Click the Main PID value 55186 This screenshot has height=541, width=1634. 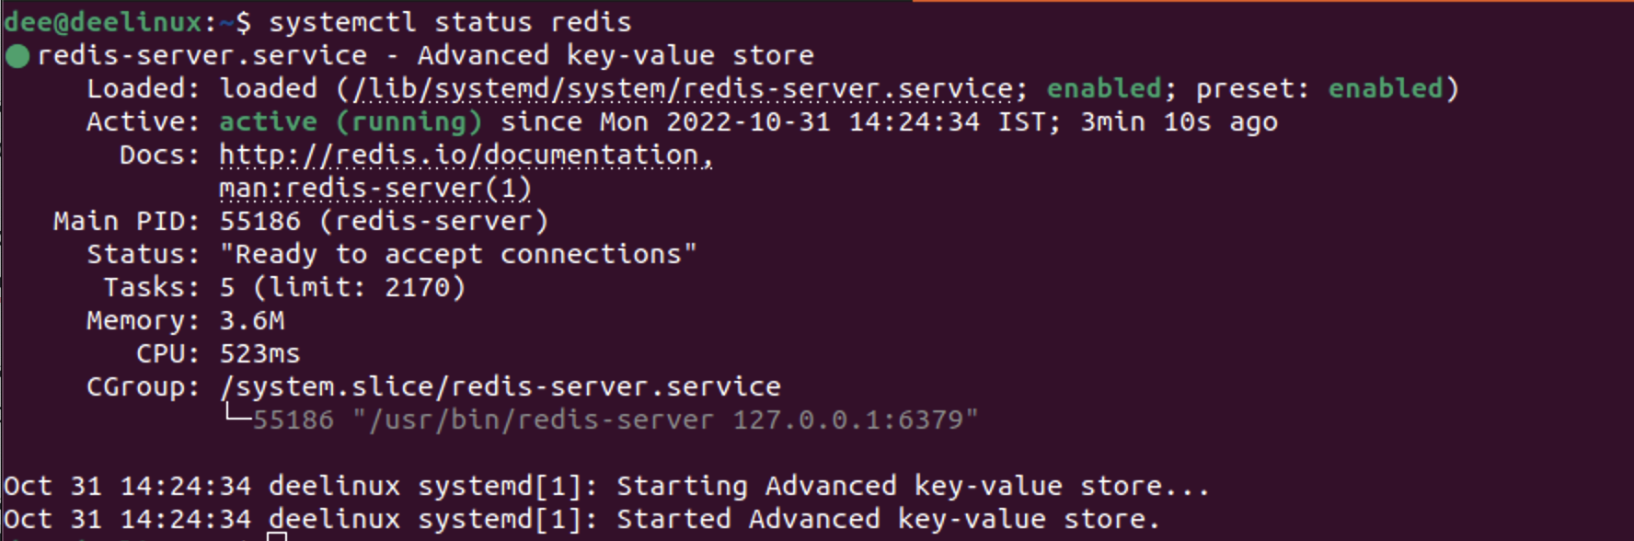259,222
